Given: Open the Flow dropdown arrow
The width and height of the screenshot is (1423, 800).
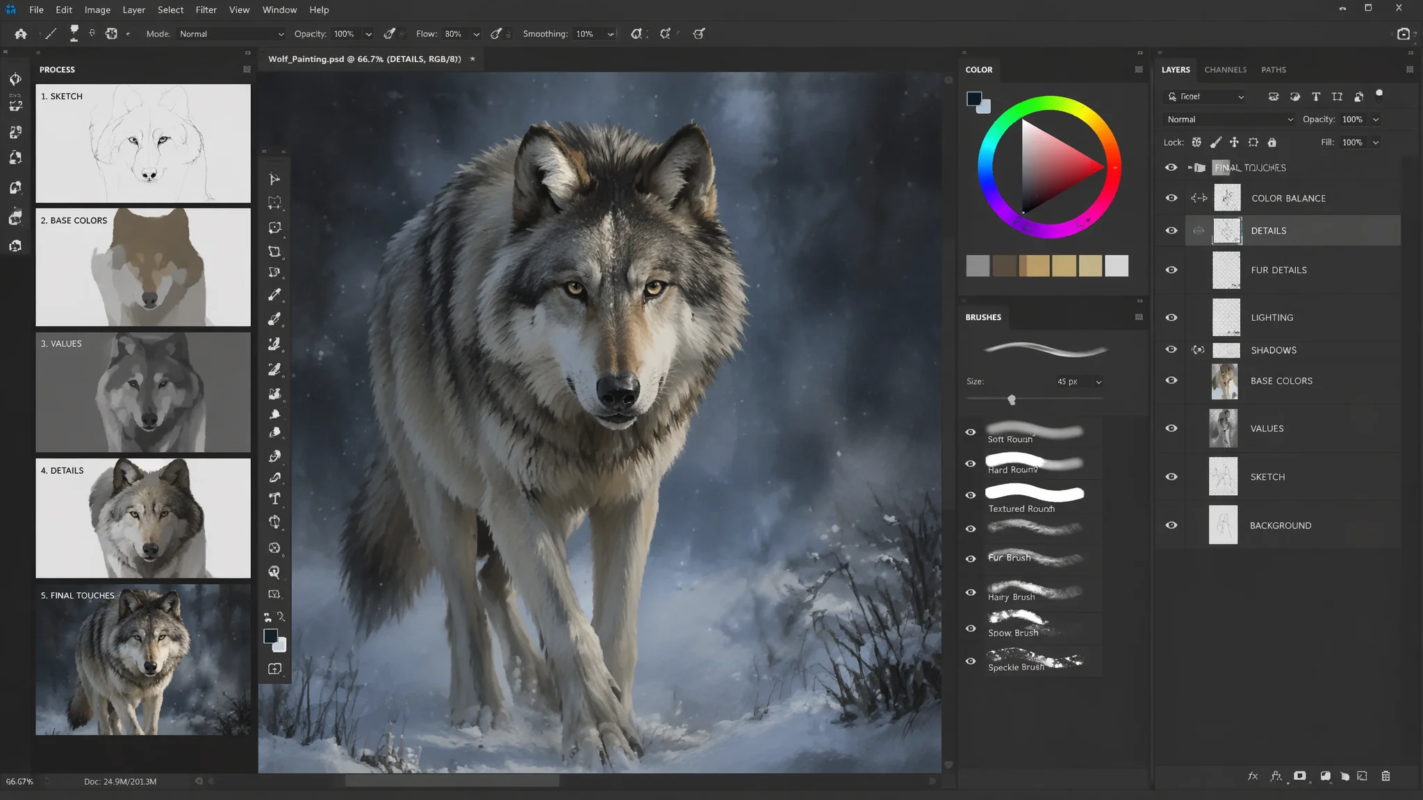Looking at the screenshot, I should [476, 34].
